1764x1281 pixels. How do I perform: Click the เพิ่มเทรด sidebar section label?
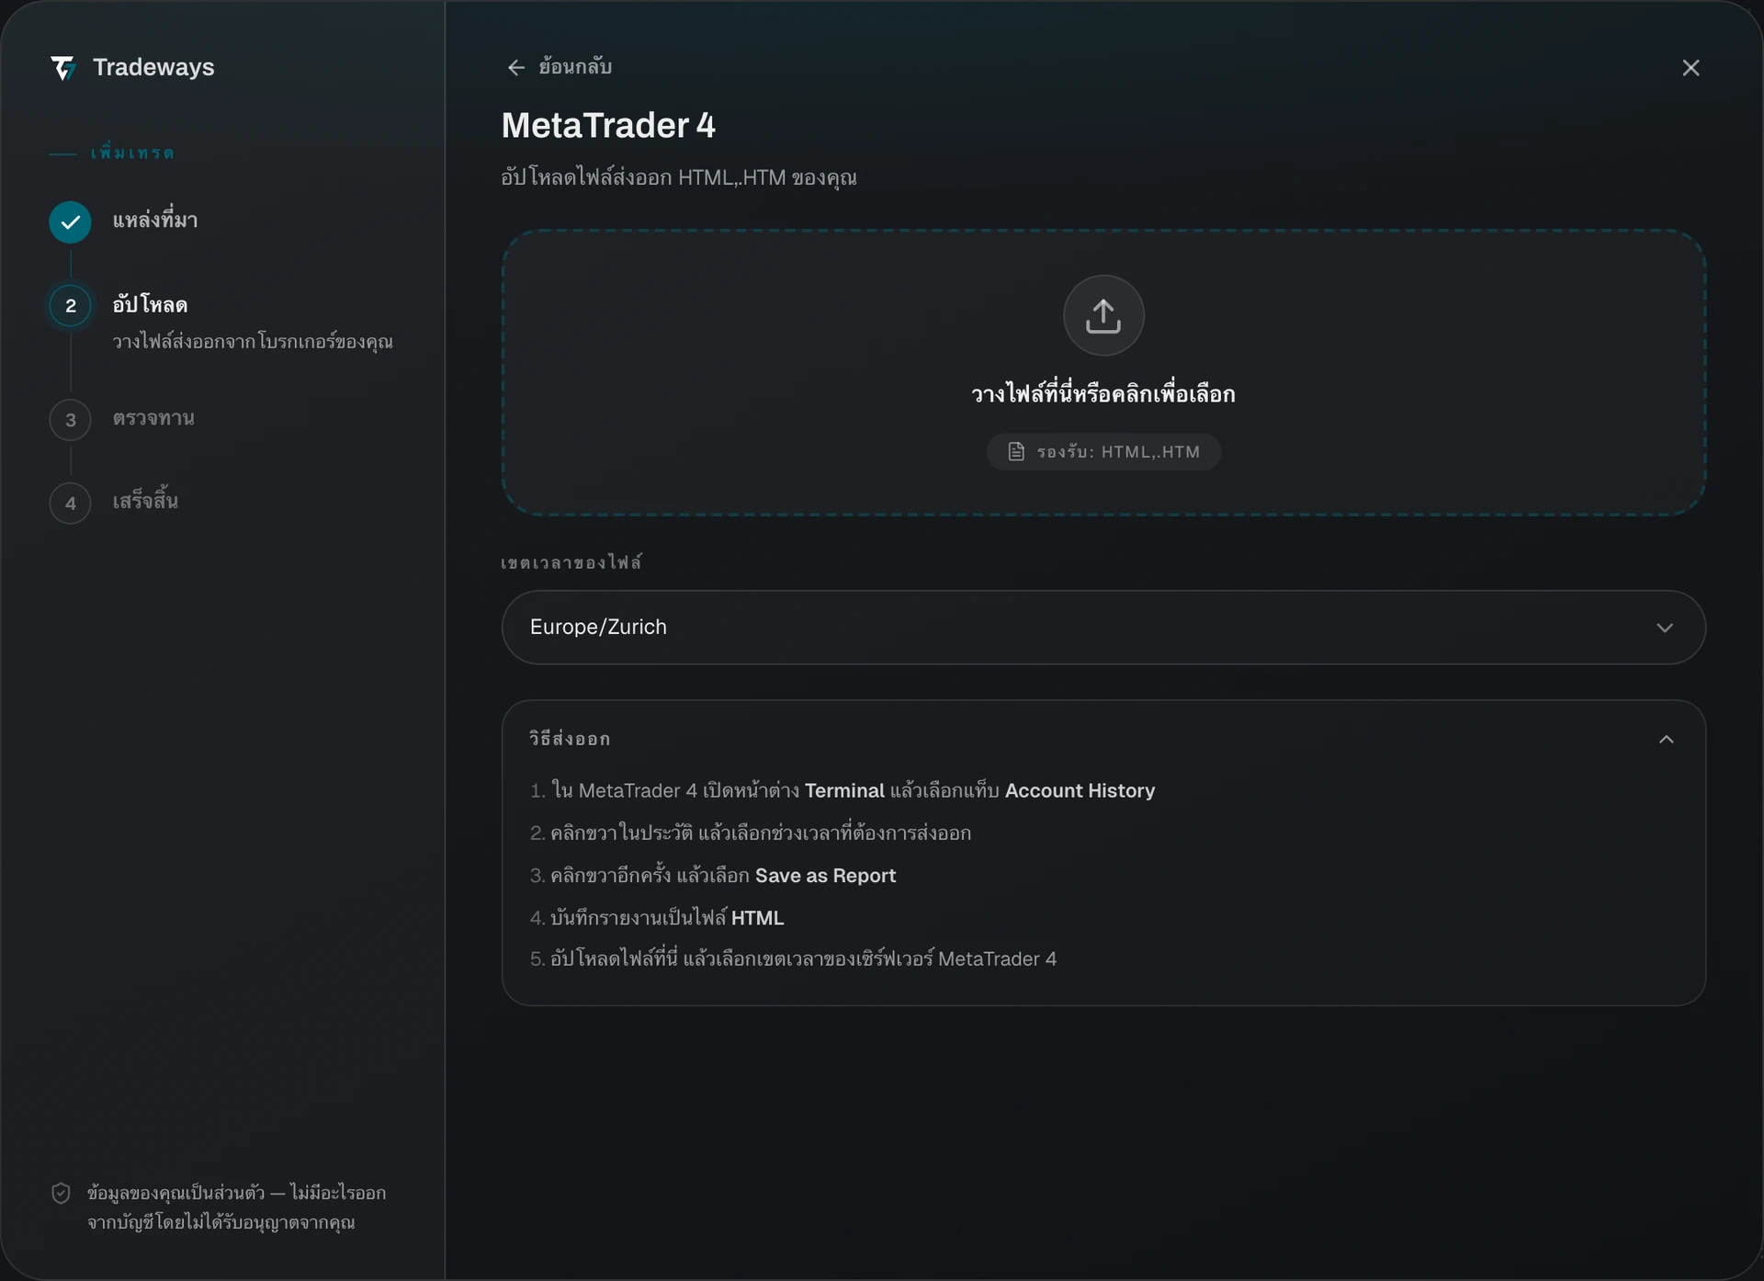(x=132, y=153)
